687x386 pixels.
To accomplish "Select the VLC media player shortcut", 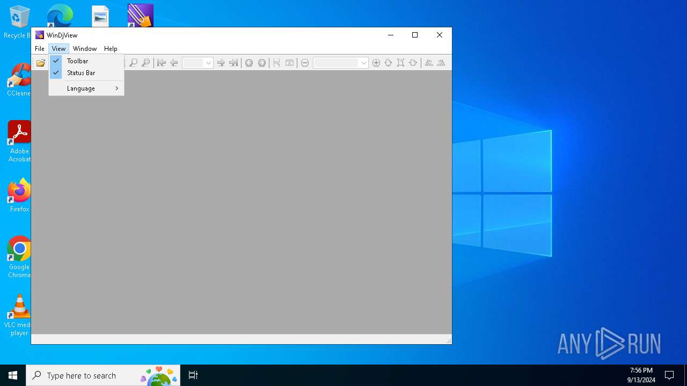I will click(19, 315).
